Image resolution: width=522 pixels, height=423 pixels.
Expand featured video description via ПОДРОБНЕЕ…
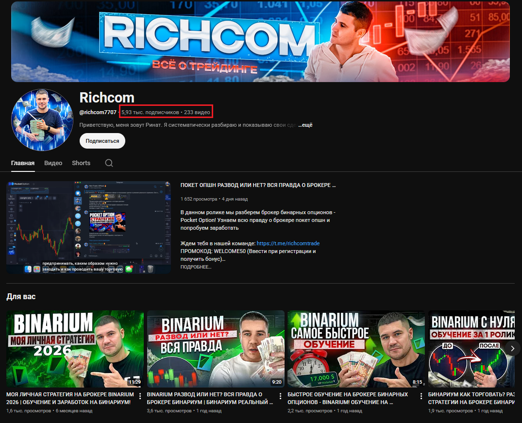coord(196,267)
